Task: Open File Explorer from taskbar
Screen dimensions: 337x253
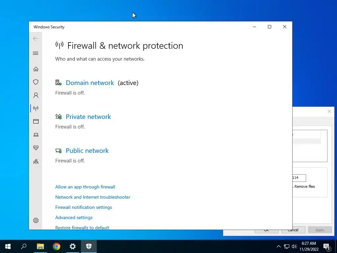Action: coord(40,246)
